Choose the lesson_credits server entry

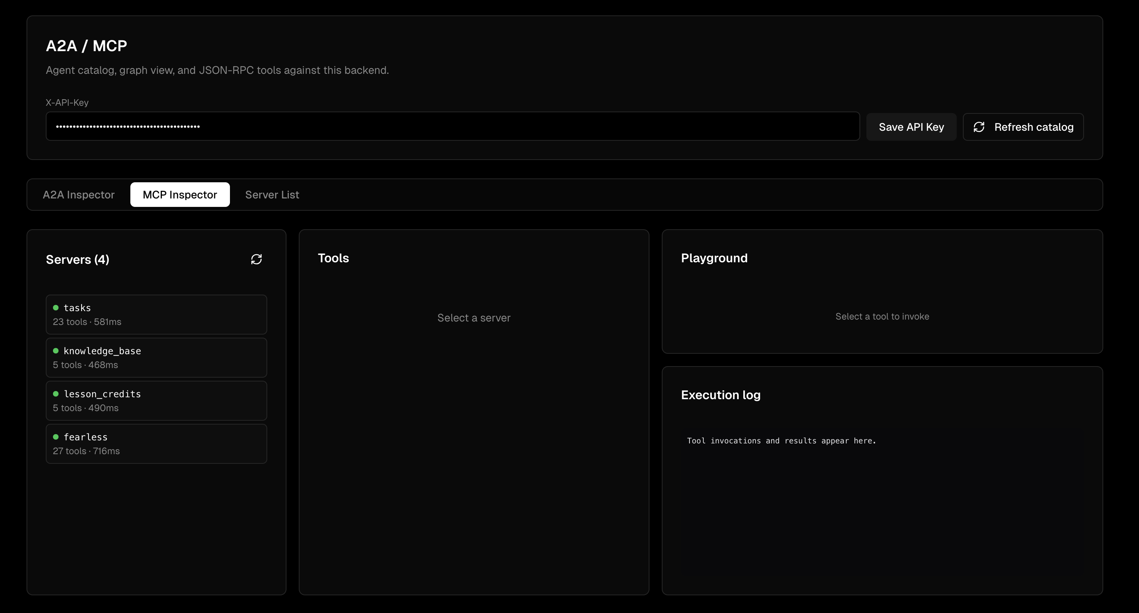156,401
